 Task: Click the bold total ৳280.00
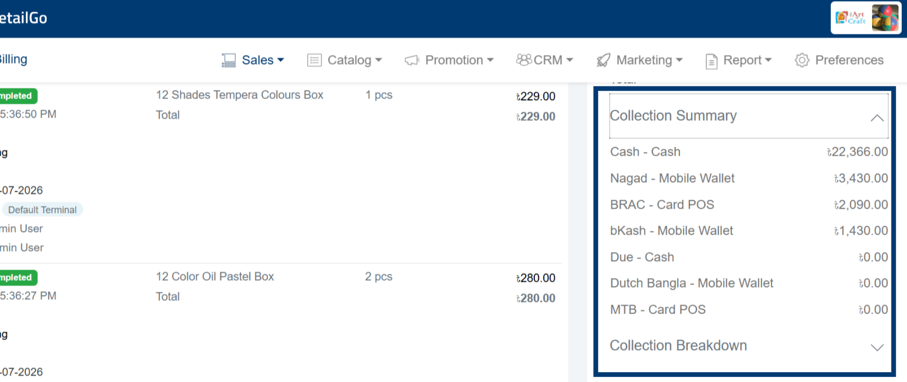pyautogui.click(x=536, y=298)
